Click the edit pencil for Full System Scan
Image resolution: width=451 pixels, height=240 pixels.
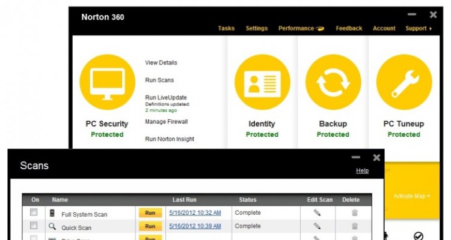tap(317, 212)
